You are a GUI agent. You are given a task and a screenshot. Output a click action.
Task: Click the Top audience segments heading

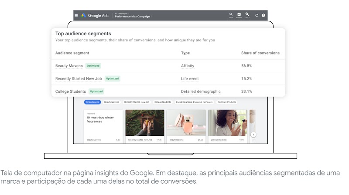pyautogui.click(x=83, y=34)
